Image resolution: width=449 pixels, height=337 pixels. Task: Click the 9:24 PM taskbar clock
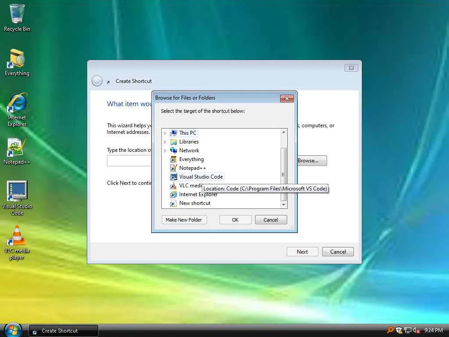(x=434, y=330)
